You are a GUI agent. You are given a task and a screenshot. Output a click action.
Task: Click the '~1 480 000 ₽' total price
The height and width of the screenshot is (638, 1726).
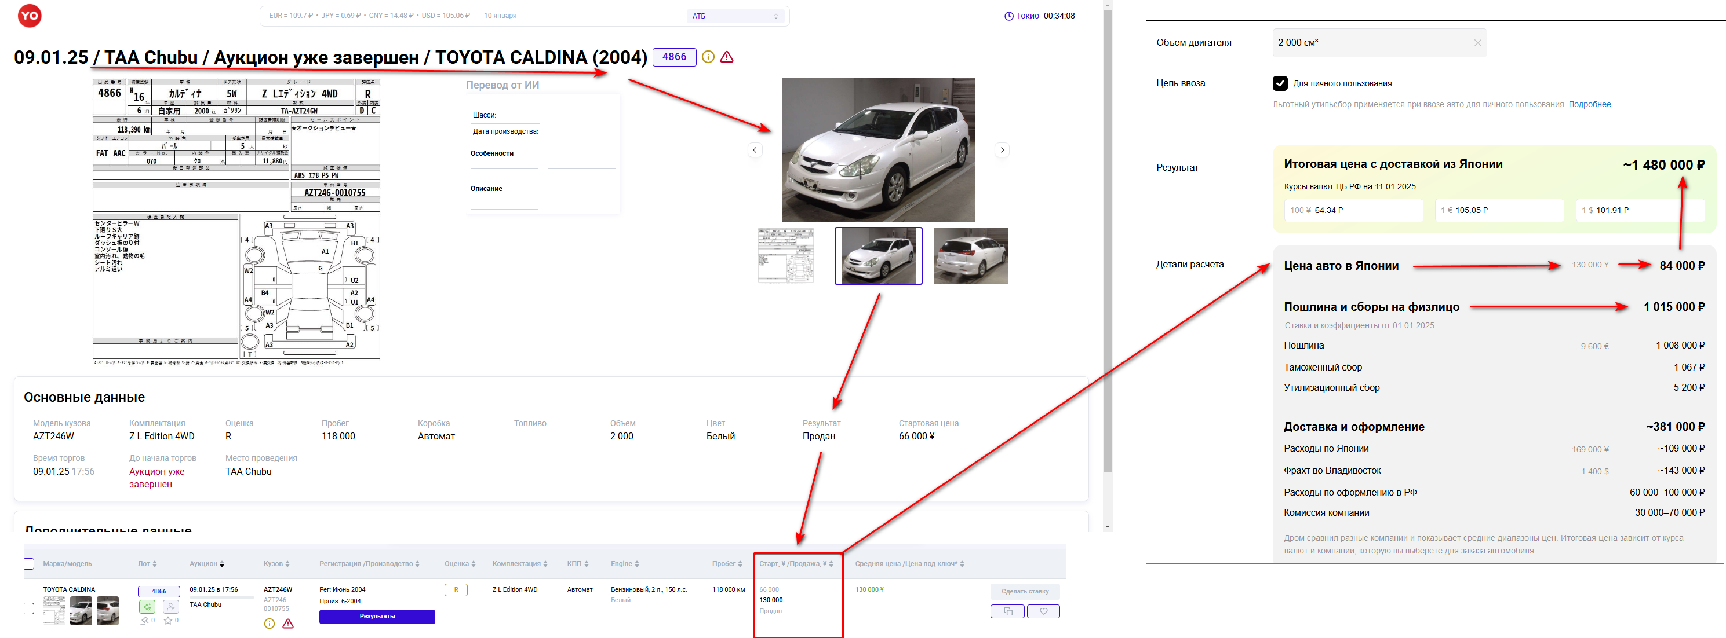click(x=1663, y=164)
